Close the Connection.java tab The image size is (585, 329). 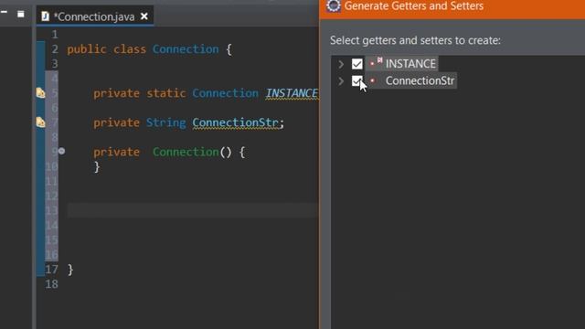coord(144,16)
